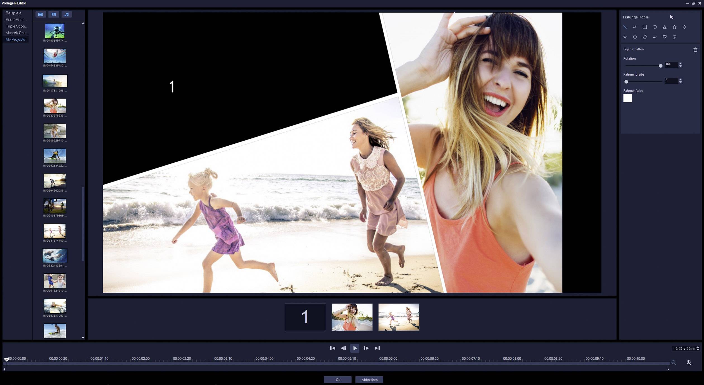This screenshot has width=704, height=385.
Task: Select the heart shape split tool
Action: 665,37
